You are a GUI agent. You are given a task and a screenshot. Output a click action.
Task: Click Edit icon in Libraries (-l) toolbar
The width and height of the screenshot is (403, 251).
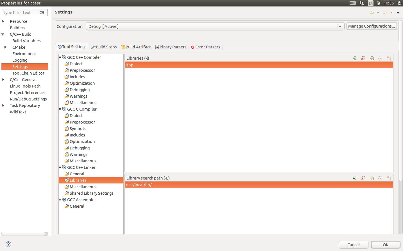[372, 58]
